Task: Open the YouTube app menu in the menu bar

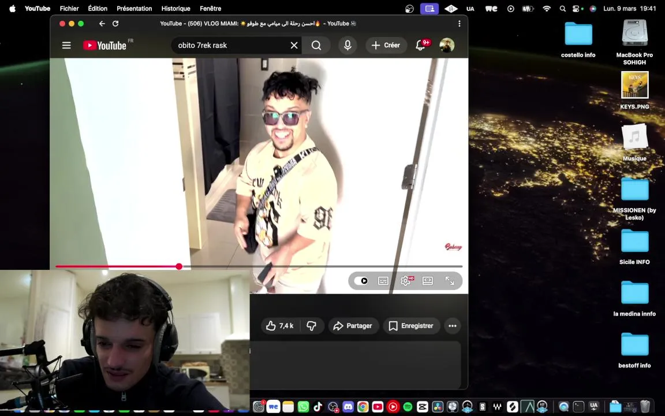Action: [x=38, y=9]
